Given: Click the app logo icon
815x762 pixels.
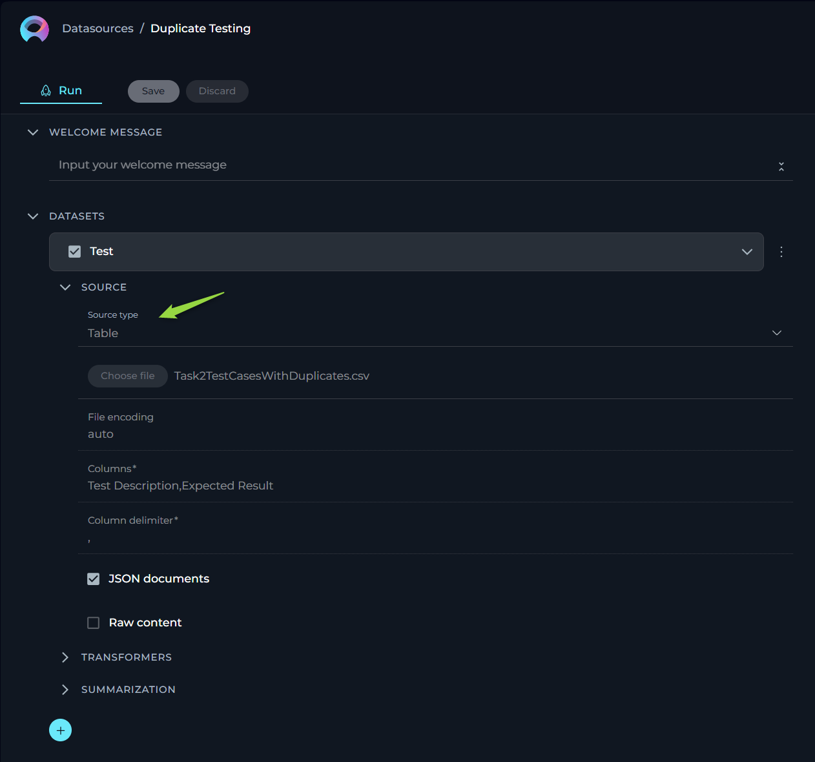Looking at the screenshot, I should tap(35, 29).
